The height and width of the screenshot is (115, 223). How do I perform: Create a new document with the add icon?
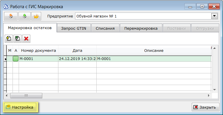click(x=9, y=38)
